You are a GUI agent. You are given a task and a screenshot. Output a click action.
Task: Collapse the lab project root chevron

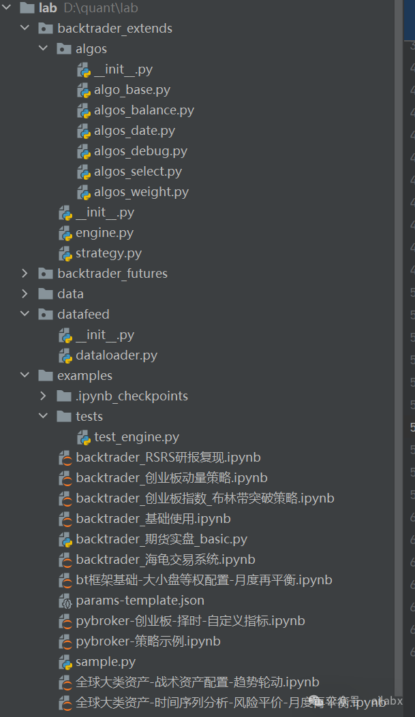[7, 7]
